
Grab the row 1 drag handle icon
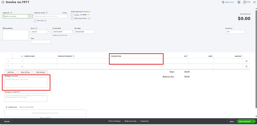pyautogui.click(x=8, y=61)
